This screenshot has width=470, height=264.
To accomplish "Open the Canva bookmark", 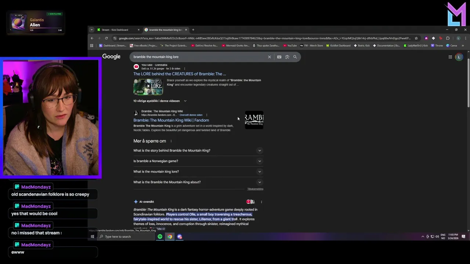I will click(451, 45).
